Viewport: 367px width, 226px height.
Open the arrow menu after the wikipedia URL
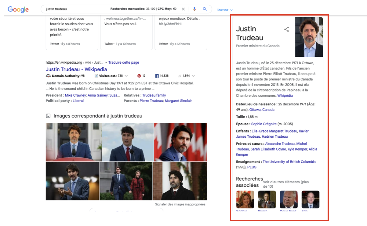pyautogui.click(x=106, y=62)
